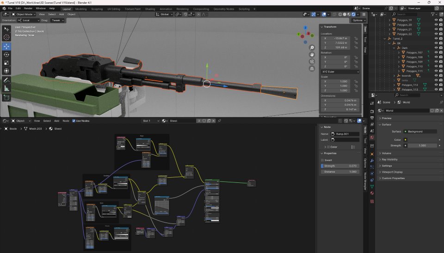The image size is (444, 253).
Task: Hide Polygon.22 with its eye icon
Action: 436,34
